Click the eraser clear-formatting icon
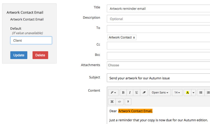 (x=144, y=92)
